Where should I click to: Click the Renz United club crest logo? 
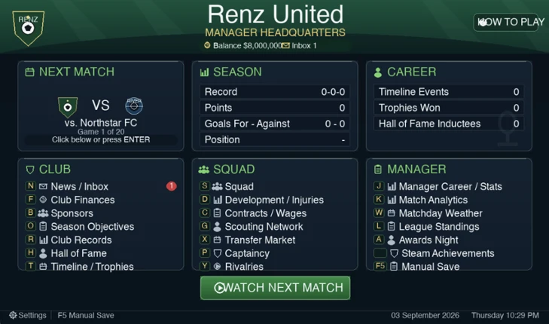(x=29, y=28)
